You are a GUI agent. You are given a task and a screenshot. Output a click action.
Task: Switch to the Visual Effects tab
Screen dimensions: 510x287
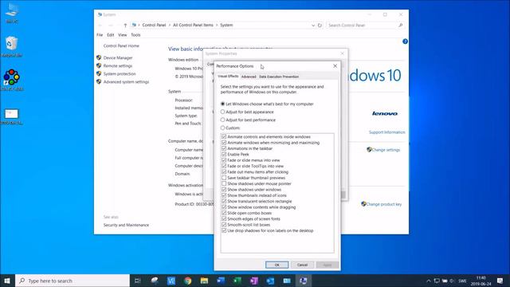[x=228, y=77]
